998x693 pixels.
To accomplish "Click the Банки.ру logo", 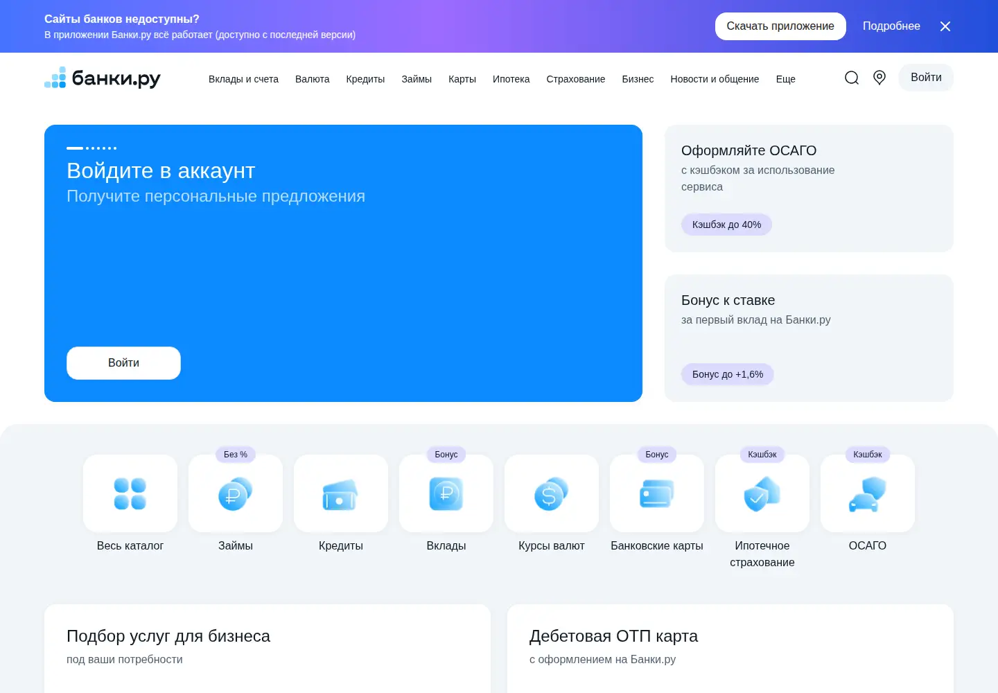I will point(103,78).
